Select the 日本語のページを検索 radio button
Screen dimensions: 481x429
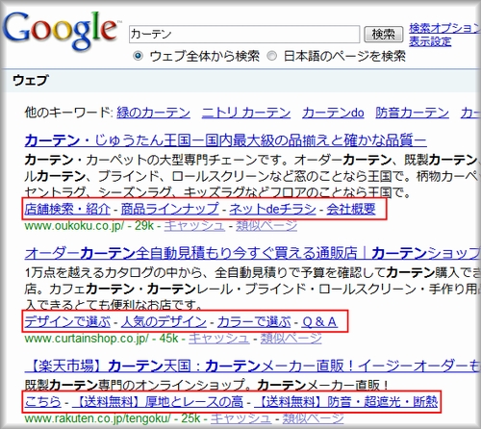271,56
